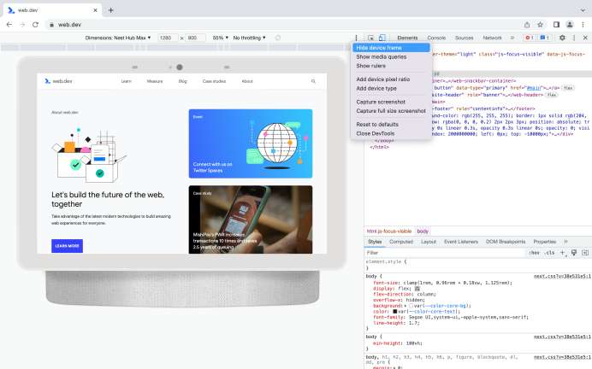The width and height of the screenshot is (592, 369).
Task: Reload the web.dev page
Action: pos(35,25)
